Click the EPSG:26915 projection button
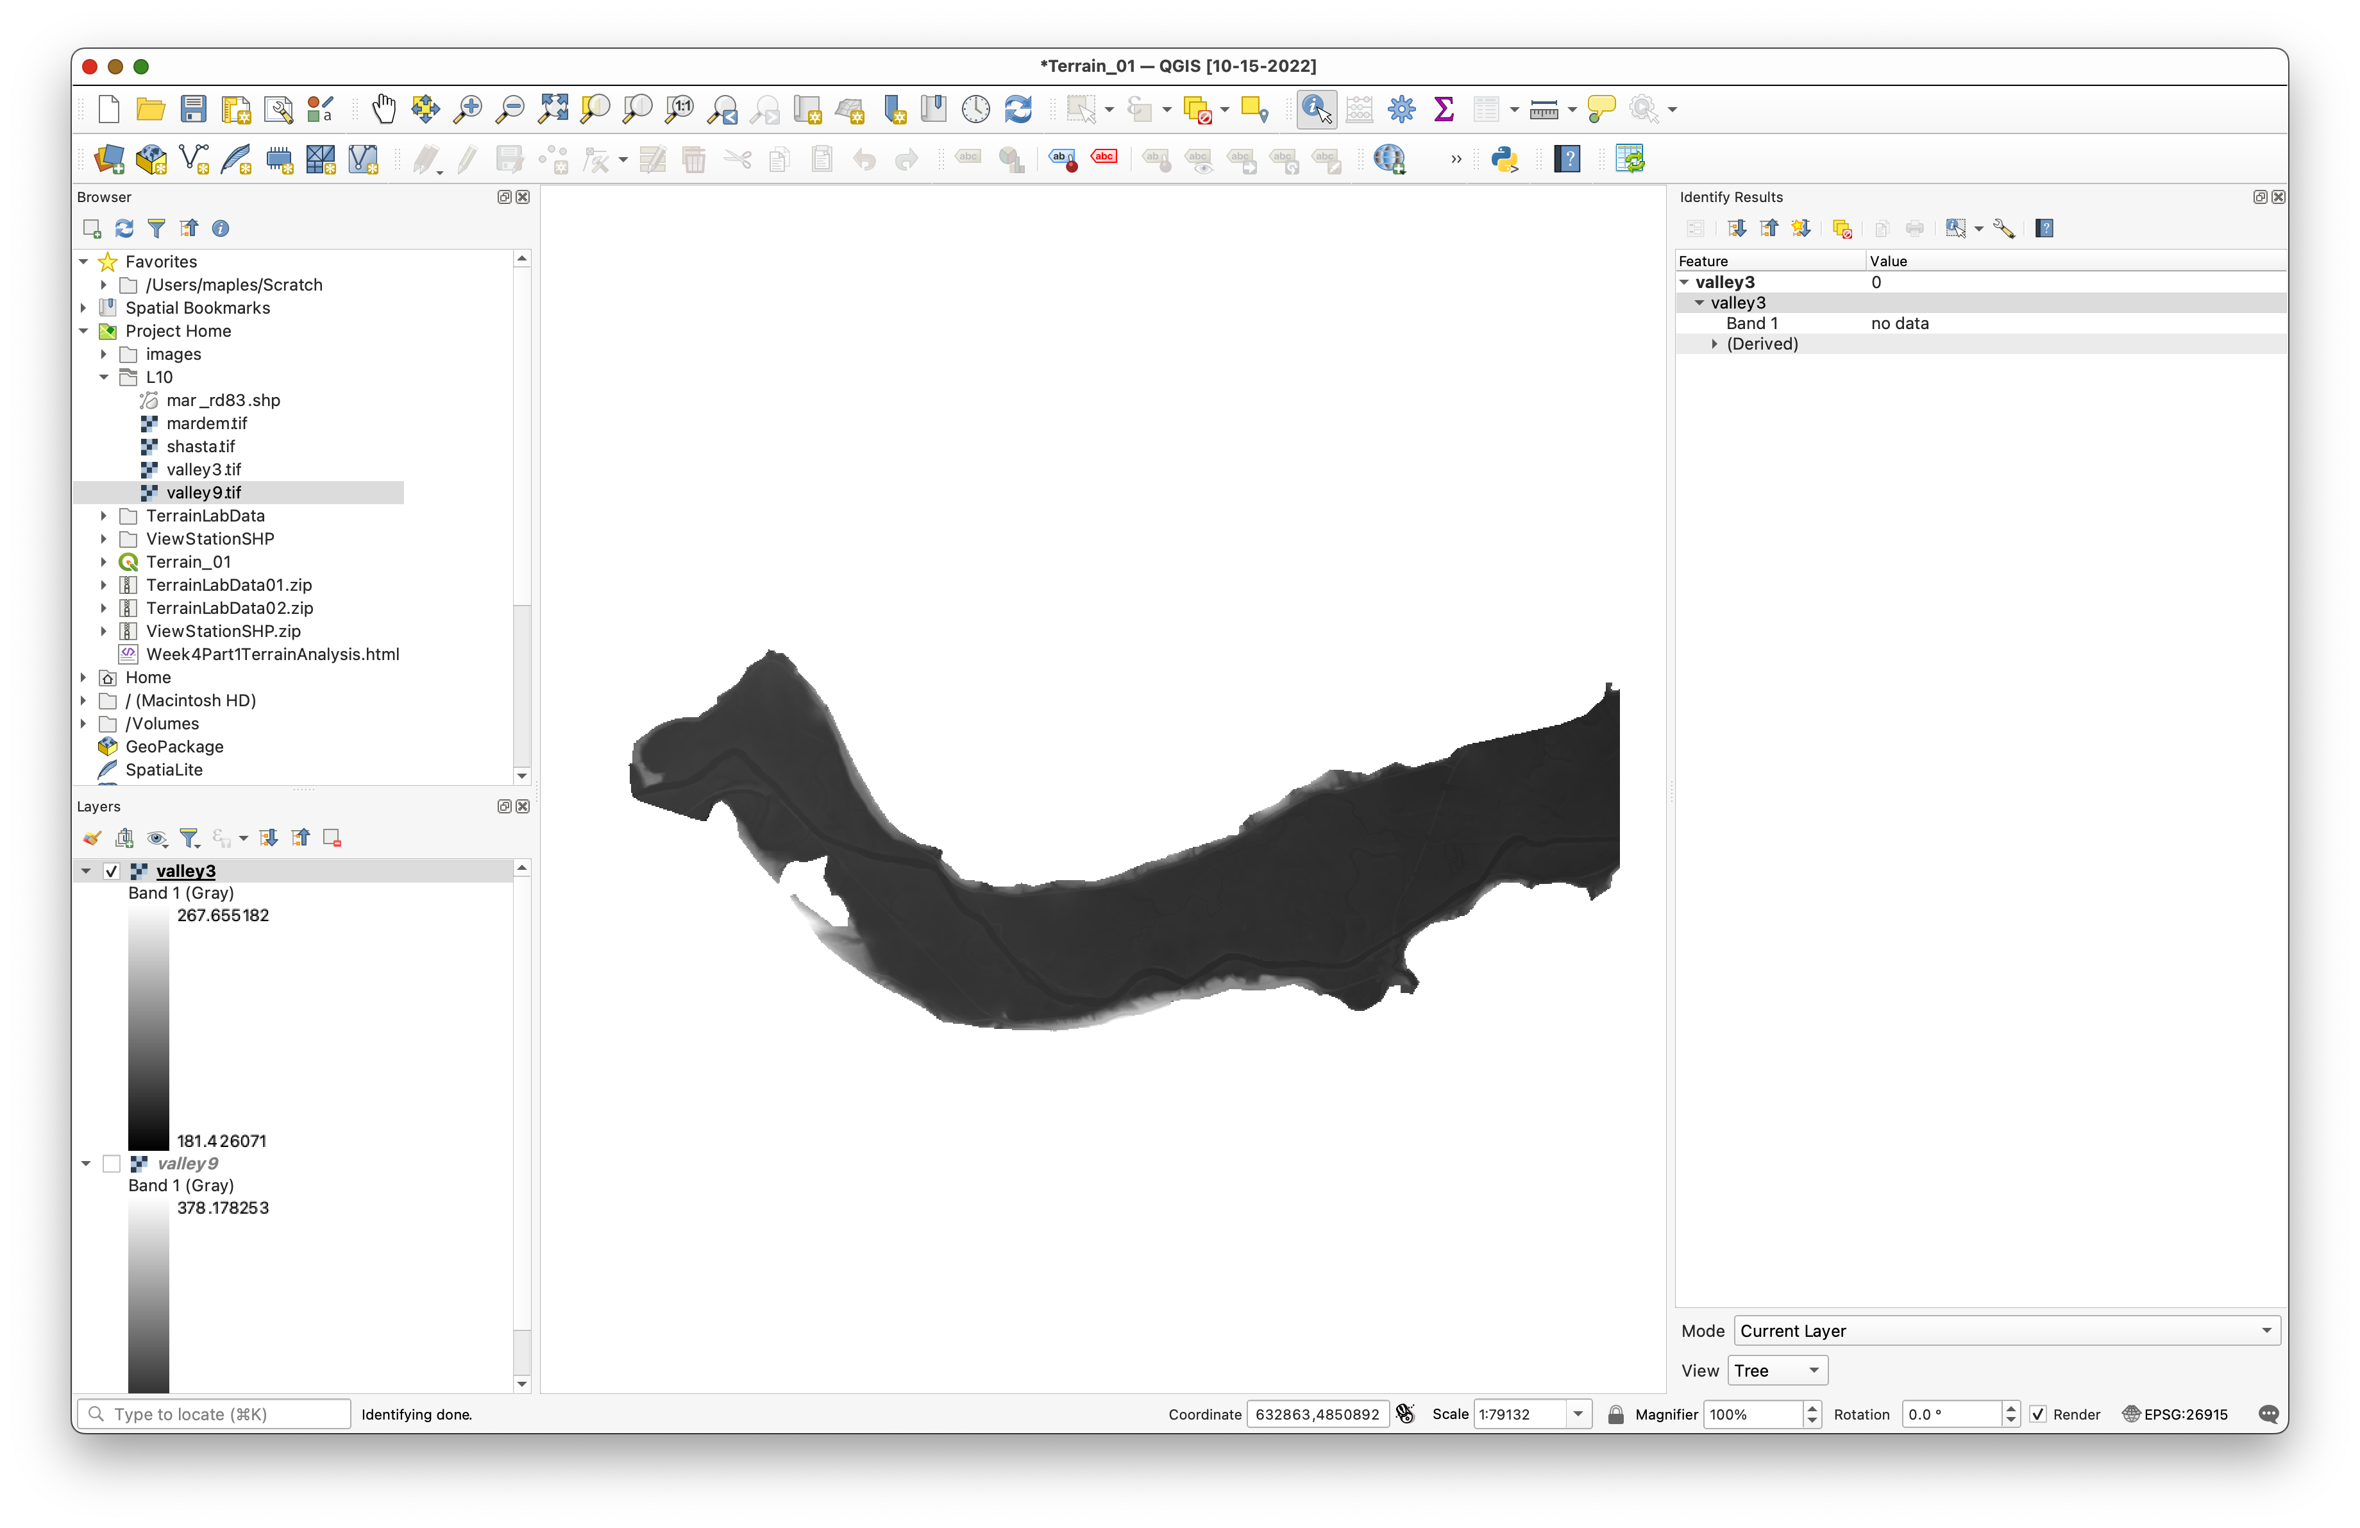 2175,1414
